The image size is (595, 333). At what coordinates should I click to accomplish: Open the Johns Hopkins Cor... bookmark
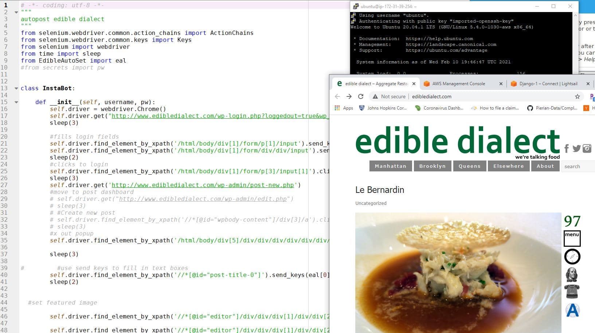(383, 108)
